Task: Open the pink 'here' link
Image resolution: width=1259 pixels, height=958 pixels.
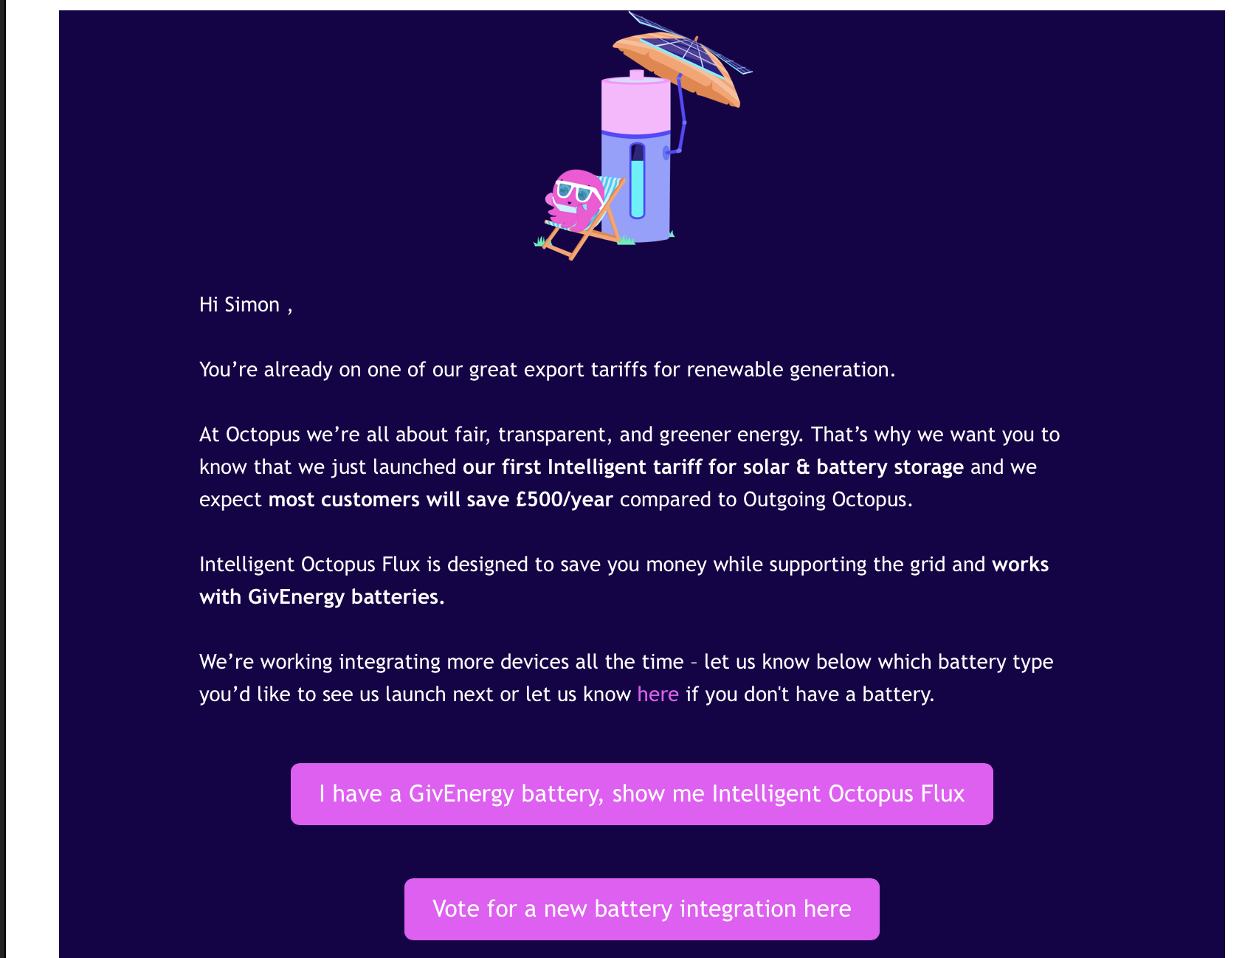Action: [x=658, y=695]
